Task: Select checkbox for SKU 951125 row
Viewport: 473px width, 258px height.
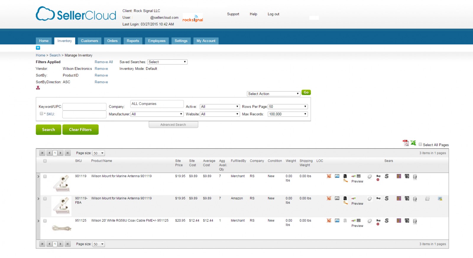Action: point(45,221)
